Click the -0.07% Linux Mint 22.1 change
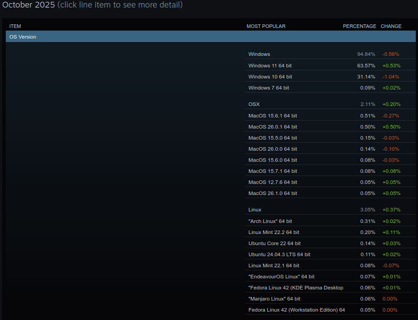The height and width of the screenshot is (320, 418). pyautogui.click(x=391, y=265)
